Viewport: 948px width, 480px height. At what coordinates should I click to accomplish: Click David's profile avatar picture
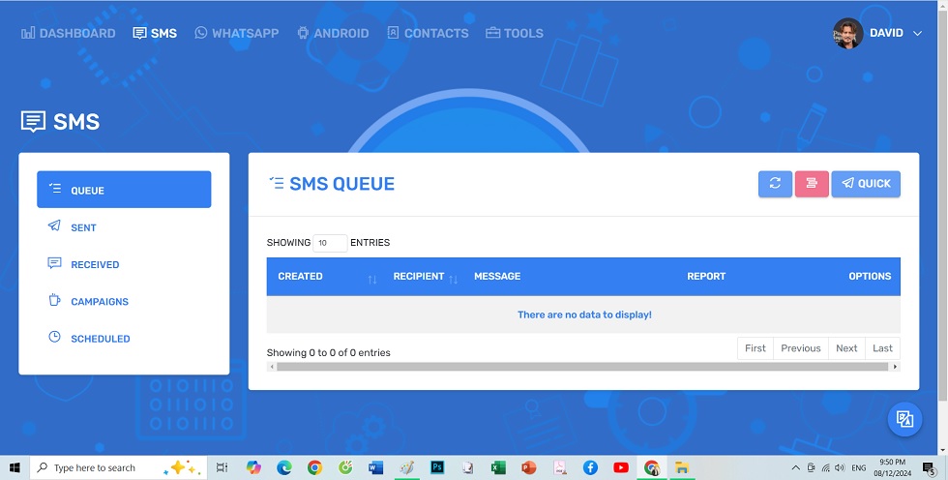click(x=847, y=33)
